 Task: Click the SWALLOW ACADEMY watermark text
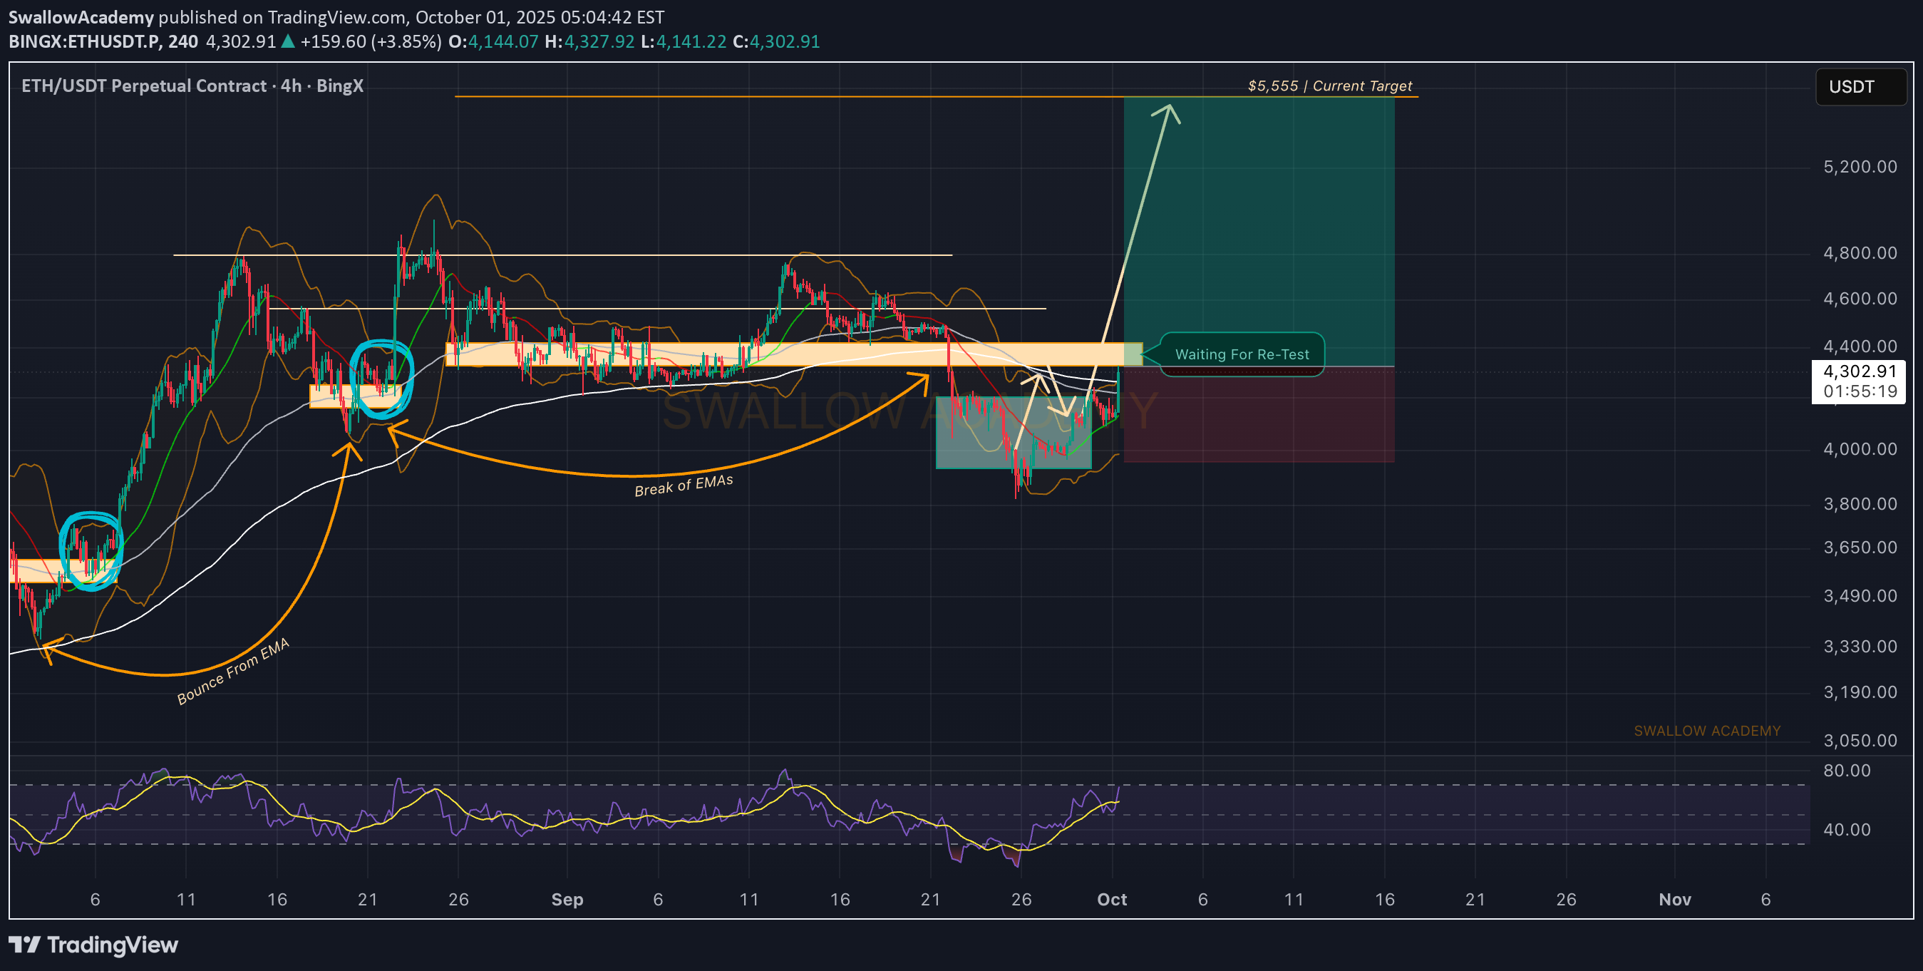click(x=1706, y=731)
